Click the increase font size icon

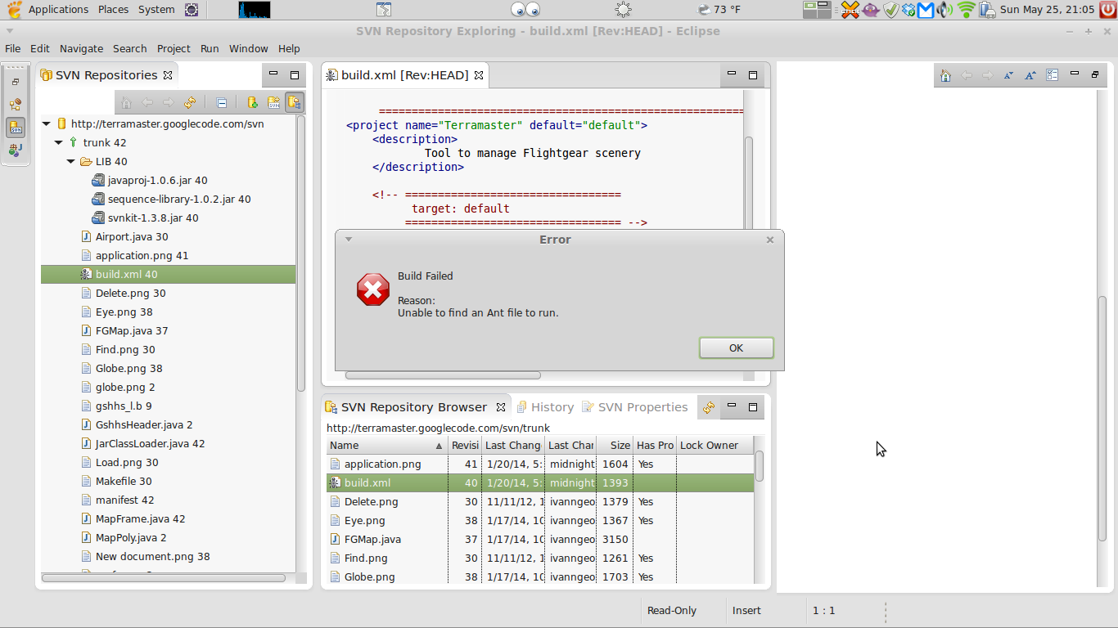(1030, 75)
